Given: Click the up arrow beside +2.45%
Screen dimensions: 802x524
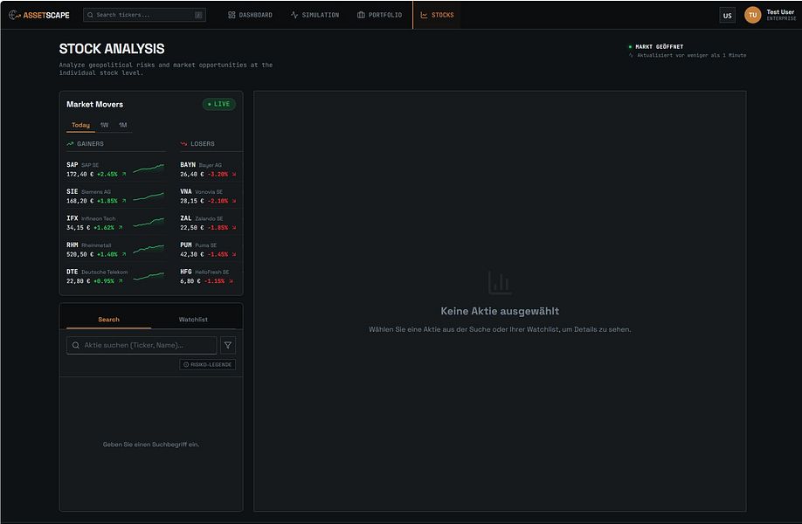Looking at the screenshot, I should [x=124, y=175].
